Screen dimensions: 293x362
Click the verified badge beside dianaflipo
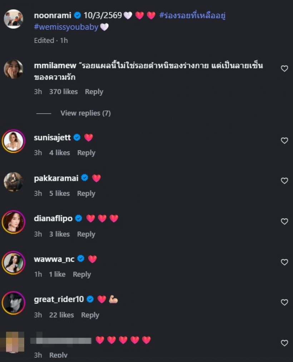click(78, 218)
